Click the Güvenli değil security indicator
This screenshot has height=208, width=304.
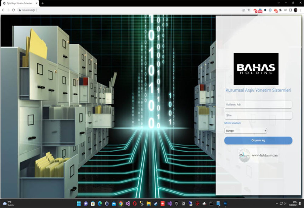[x=27, y=10]
